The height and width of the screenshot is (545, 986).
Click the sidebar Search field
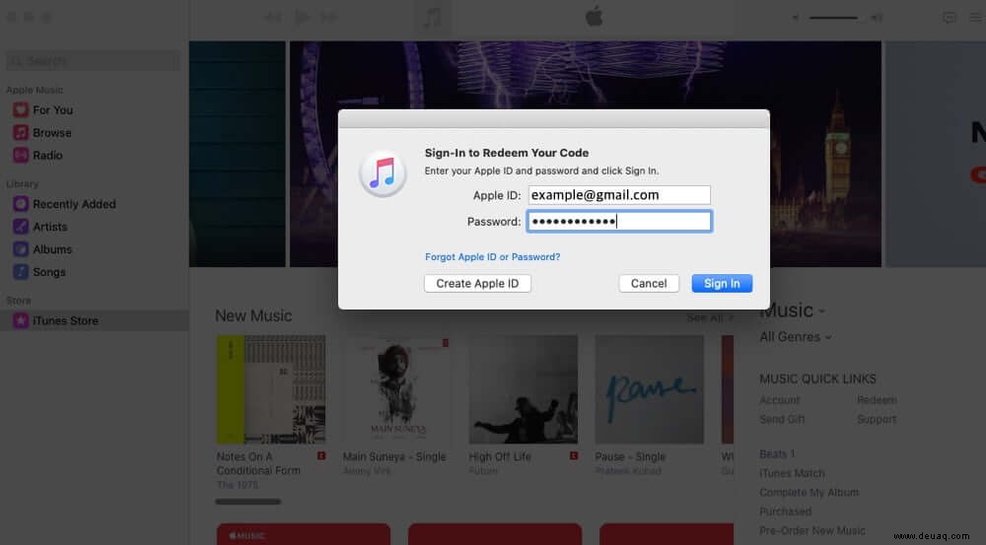pos(93,61)
